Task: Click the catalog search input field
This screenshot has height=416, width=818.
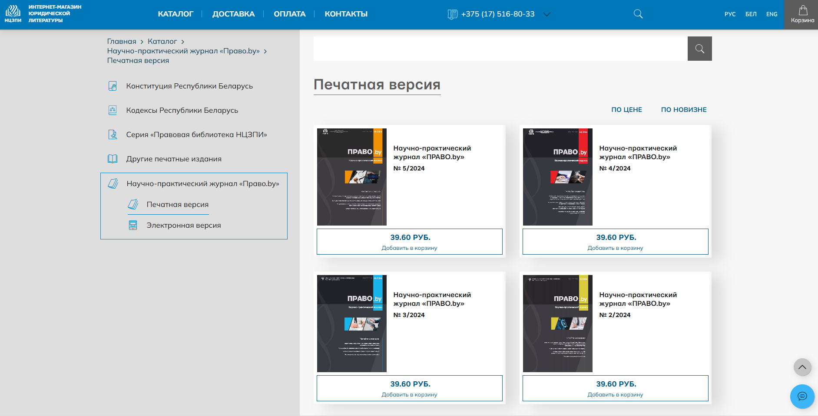Action: tap(500, 49)
